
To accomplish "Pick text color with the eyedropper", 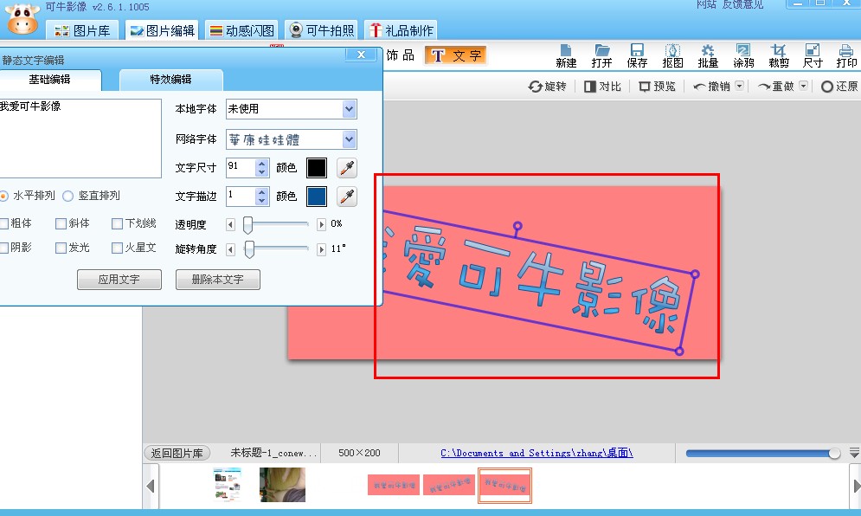I will [347, 168].
